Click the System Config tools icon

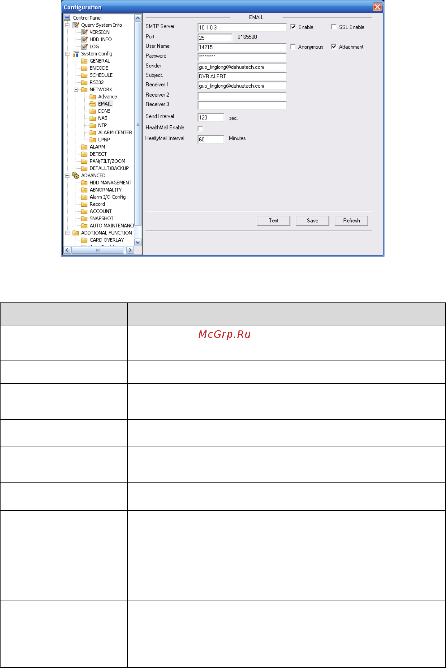point(76,54)
